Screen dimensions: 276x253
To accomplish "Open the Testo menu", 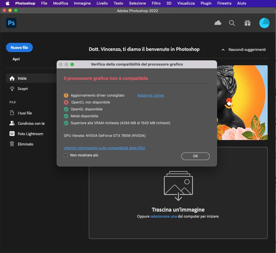I will click(118, 3).
